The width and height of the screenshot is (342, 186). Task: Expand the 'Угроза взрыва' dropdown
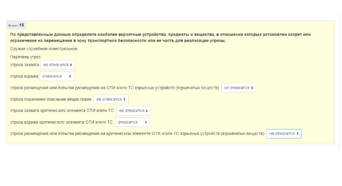tap(56, 76)
